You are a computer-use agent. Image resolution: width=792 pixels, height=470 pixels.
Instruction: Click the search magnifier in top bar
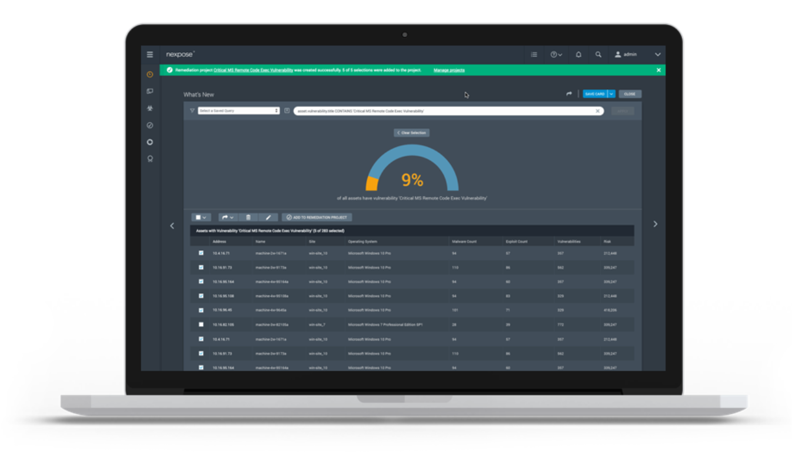(x=598, y=55)
